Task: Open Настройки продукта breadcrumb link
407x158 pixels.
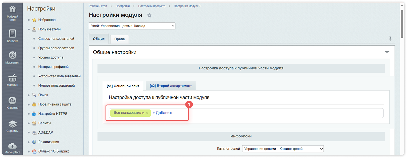Action: coord(152,6)
